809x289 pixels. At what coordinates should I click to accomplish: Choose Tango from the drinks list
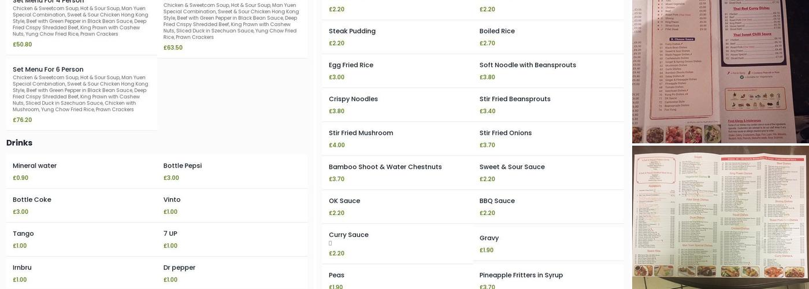click(23, 234)
